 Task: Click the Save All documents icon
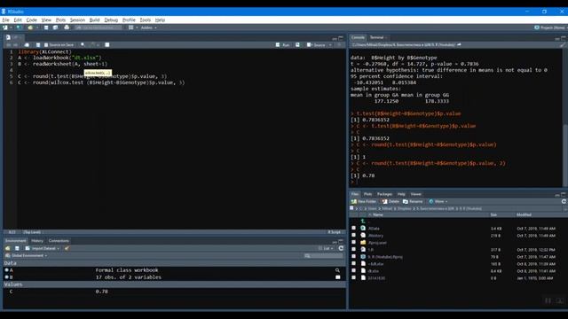[x=55, y=27]
